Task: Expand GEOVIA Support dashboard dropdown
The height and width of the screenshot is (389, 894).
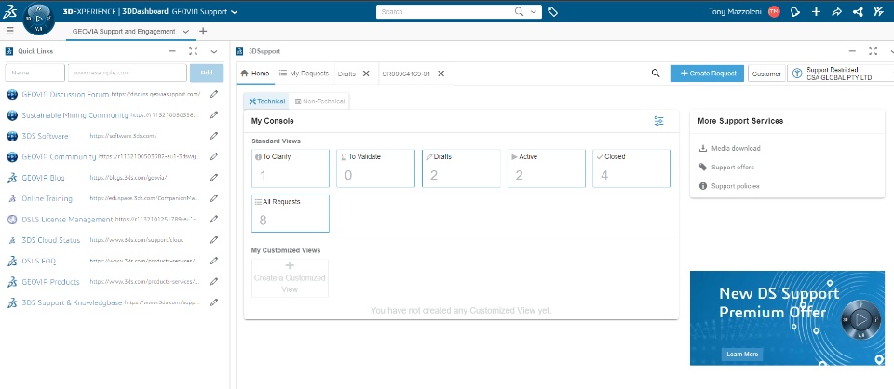Action: [x=235, y=11]
